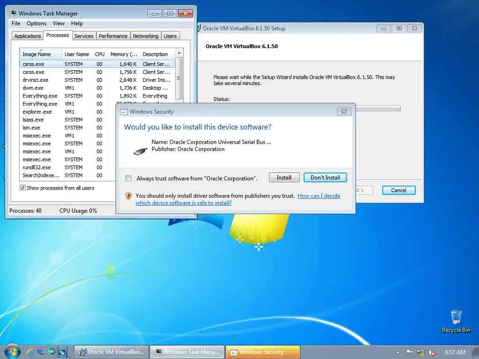This screenshot has width=479, height=359.
Task: Click the security shield warning icon
Action: pyautogui.click(x=129, y=196)
